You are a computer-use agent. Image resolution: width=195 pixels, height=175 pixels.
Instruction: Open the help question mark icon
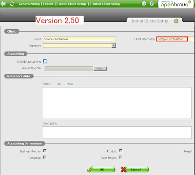point(152,3)
